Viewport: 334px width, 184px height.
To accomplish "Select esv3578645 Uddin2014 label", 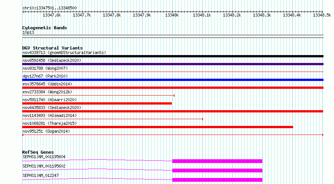I will pos(47,84).
